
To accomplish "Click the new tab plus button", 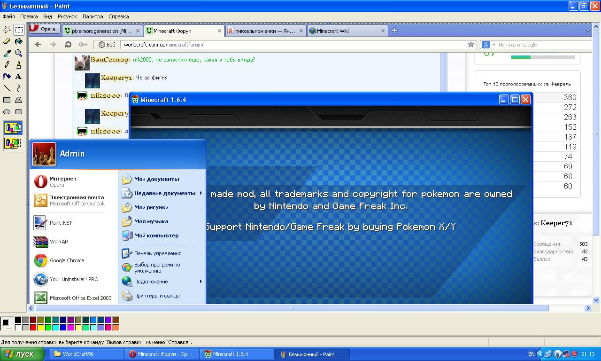I will pos(394,30).
